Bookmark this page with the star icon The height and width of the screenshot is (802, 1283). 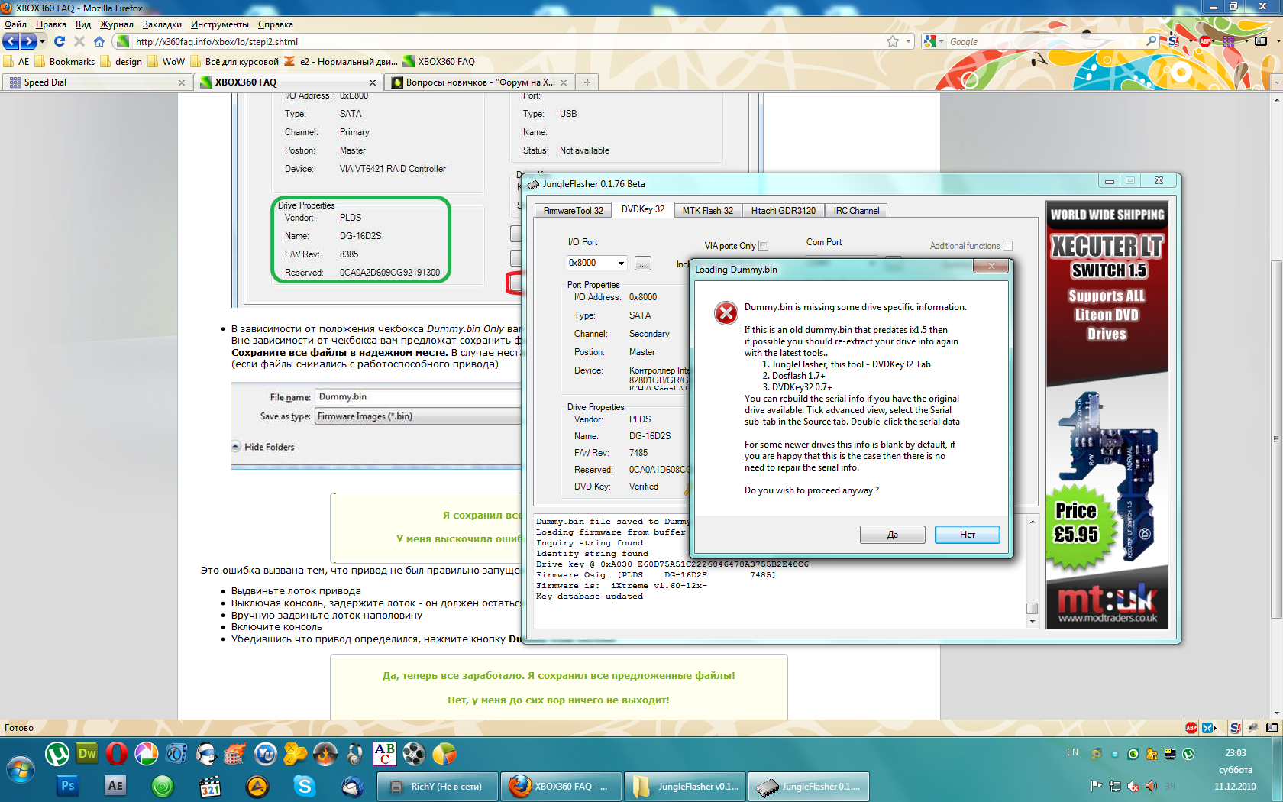[x=893, y=41]
